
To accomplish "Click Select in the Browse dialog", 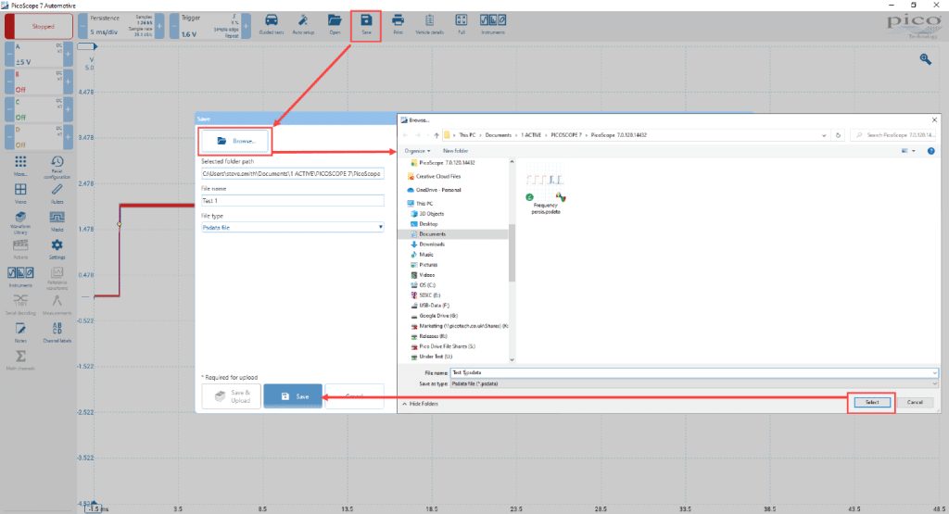I will tap(871, 402).
